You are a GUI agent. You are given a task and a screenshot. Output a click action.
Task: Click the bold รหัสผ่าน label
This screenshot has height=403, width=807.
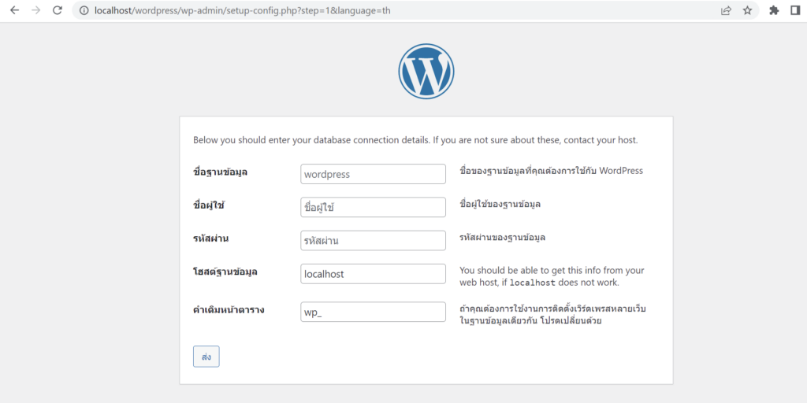210,238
